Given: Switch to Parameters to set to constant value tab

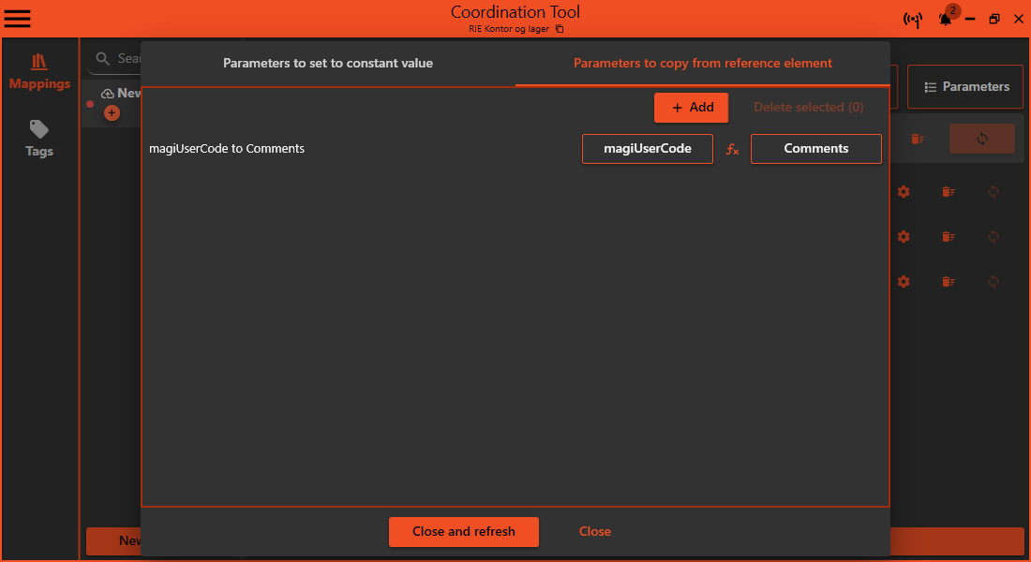Looking at the screenshot, I should pos(327,63).
